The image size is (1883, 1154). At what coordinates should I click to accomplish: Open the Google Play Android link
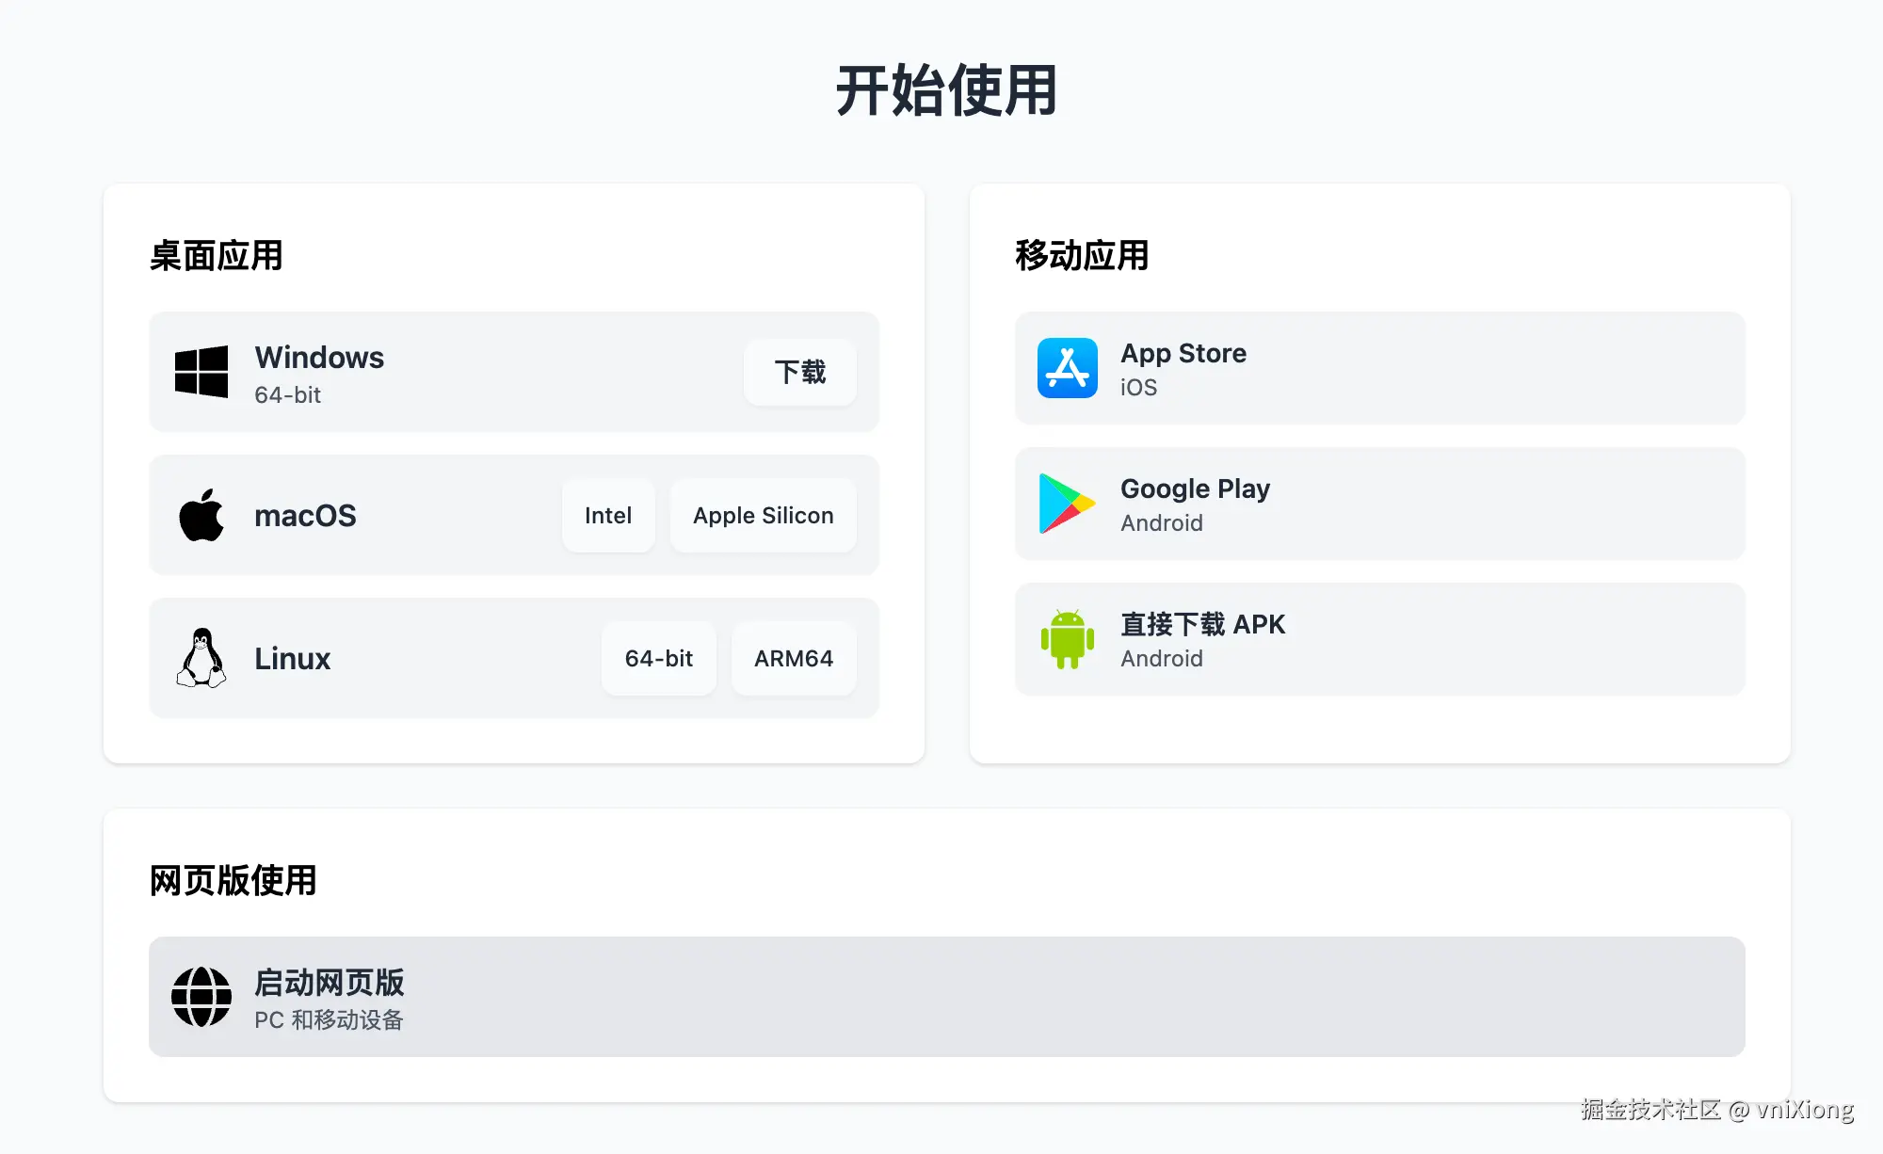pyautogui.click(x=1195, y=489)
